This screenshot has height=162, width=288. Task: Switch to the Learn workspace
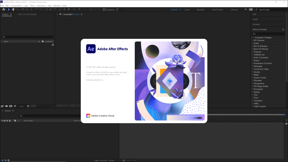point(187,10)
